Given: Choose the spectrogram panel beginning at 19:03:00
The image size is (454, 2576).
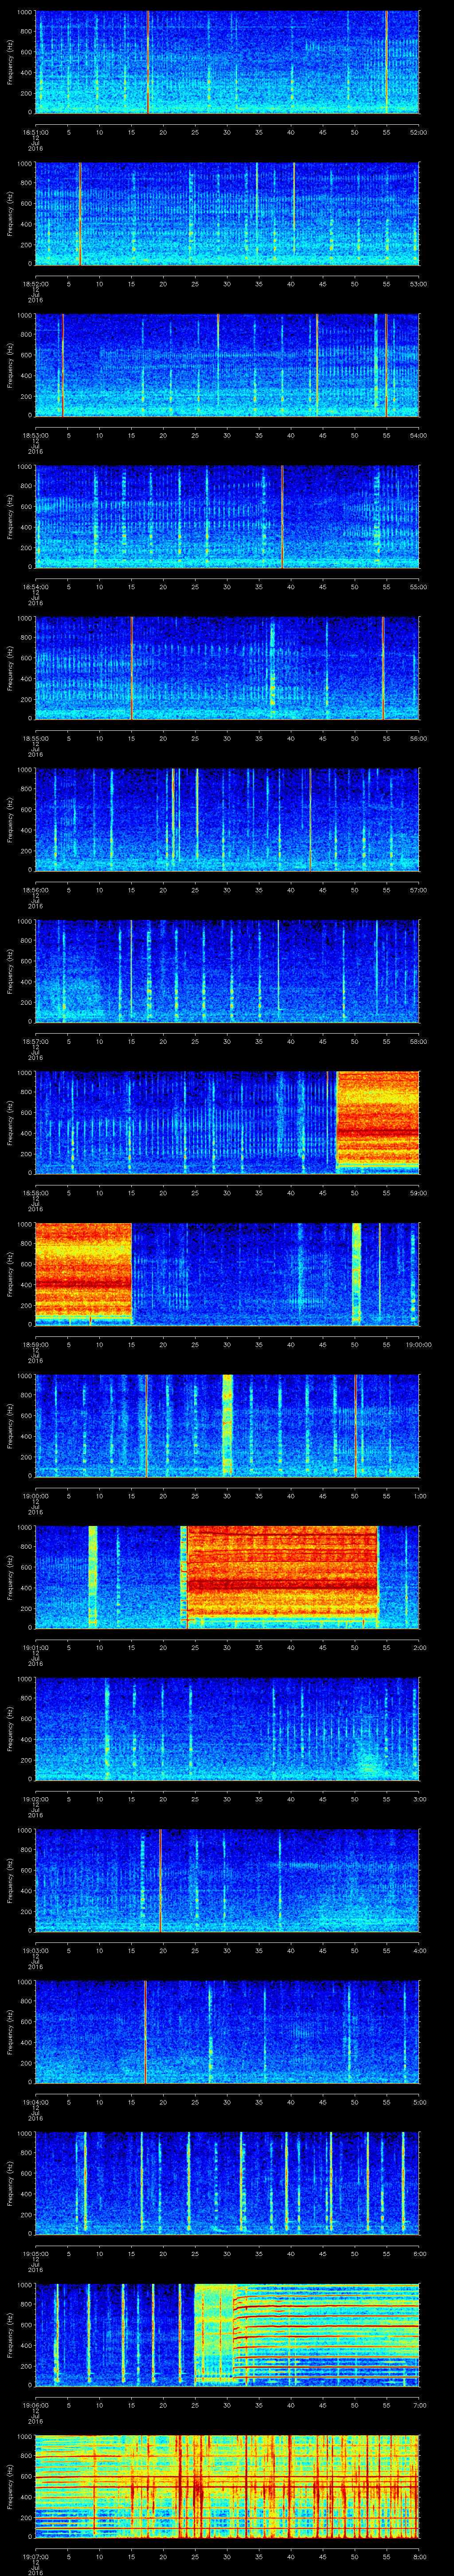Looking at the screenshot, I should (x=227, y=1880).
